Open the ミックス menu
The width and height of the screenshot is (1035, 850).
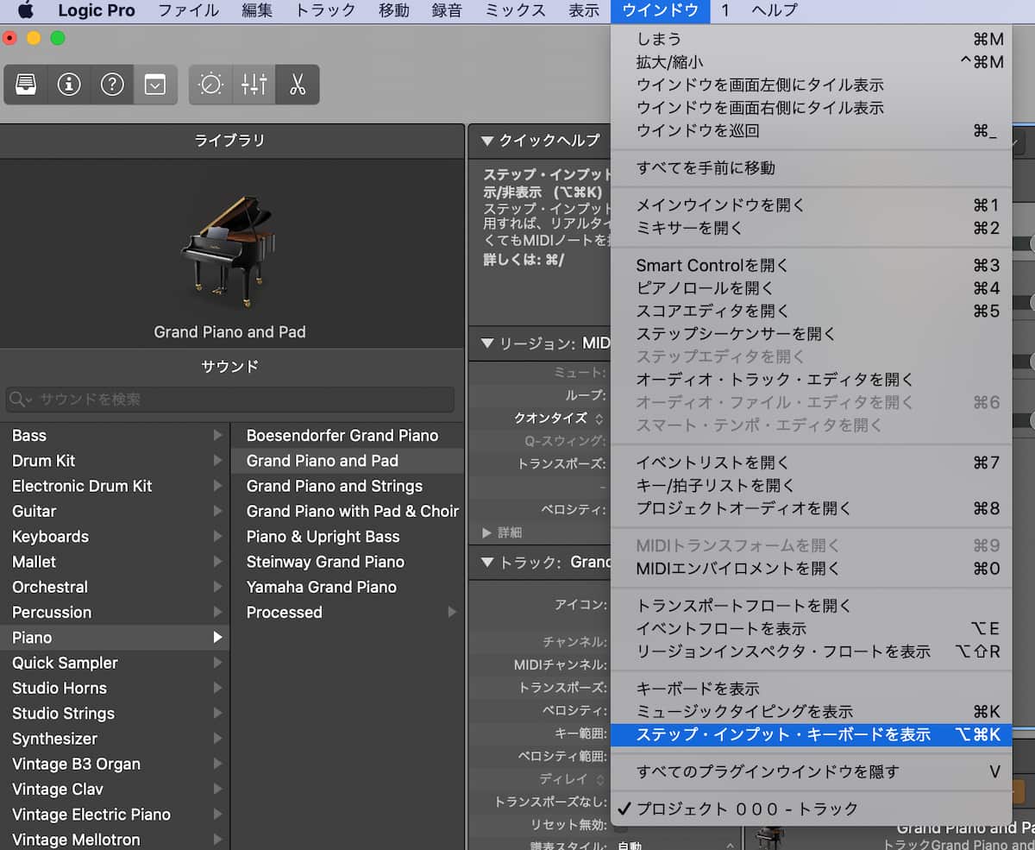pyautogui.click(x=515, y=10)
